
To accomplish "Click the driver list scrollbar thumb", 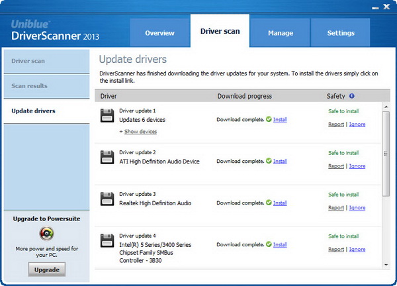I will (386, 154).
